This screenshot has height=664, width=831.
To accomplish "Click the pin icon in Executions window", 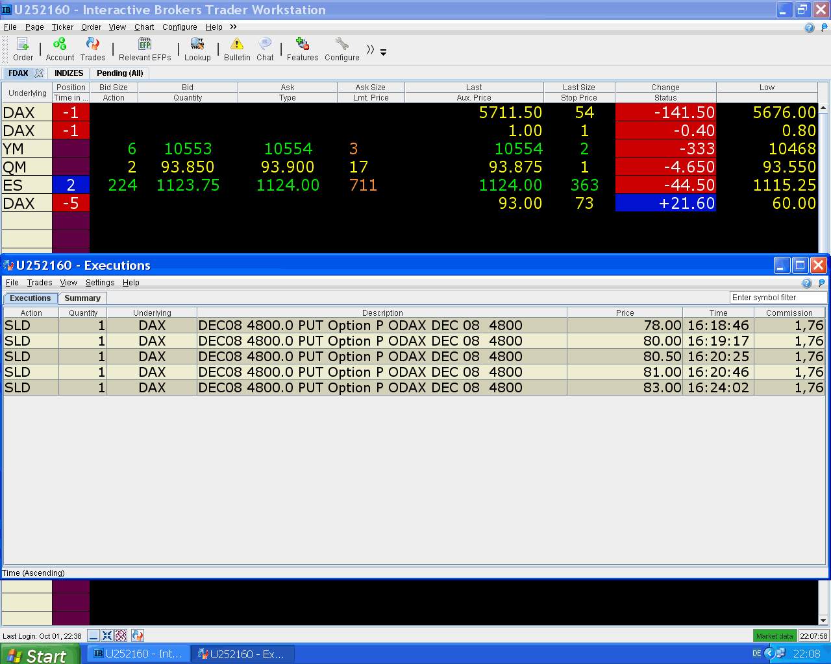I will [x=822, y=283].
